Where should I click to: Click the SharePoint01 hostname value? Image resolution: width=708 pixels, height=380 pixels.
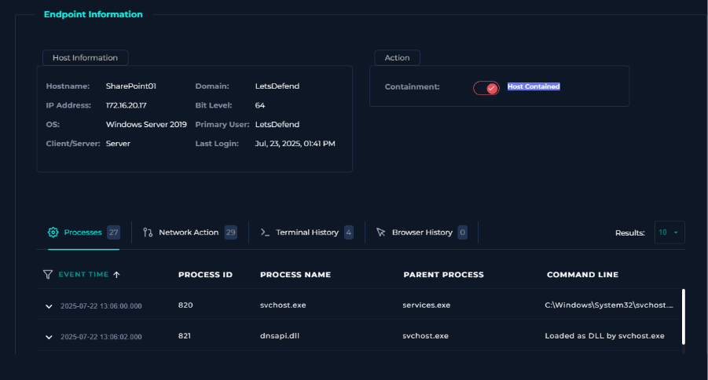tap(131, 86)
